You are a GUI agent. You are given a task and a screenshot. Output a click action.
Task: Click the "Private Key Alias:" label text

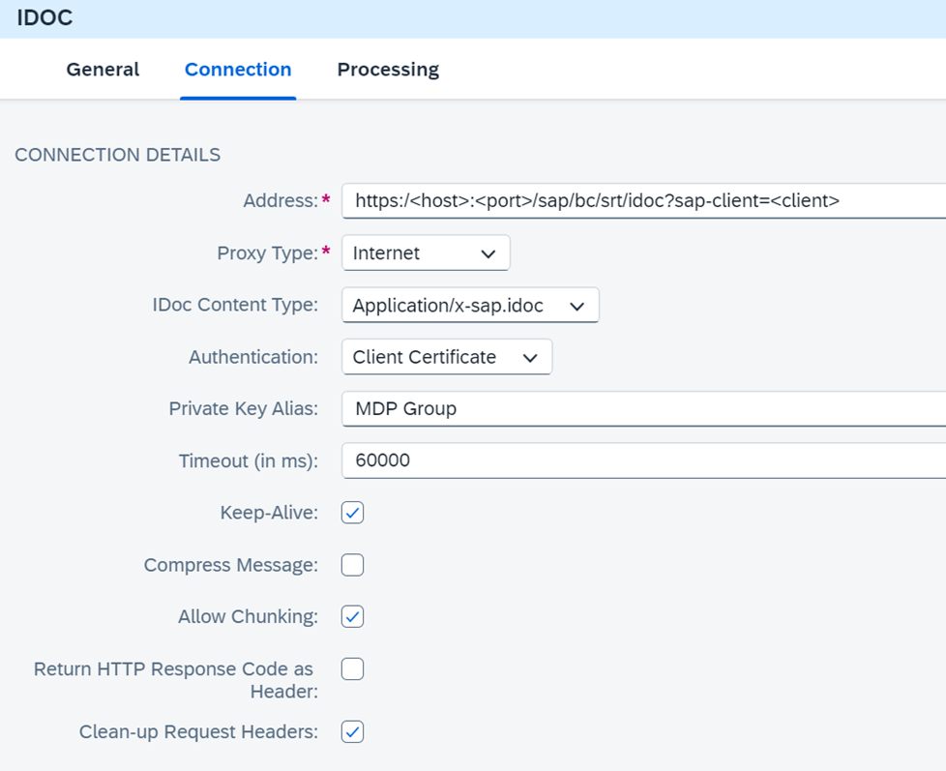[243, 409]
